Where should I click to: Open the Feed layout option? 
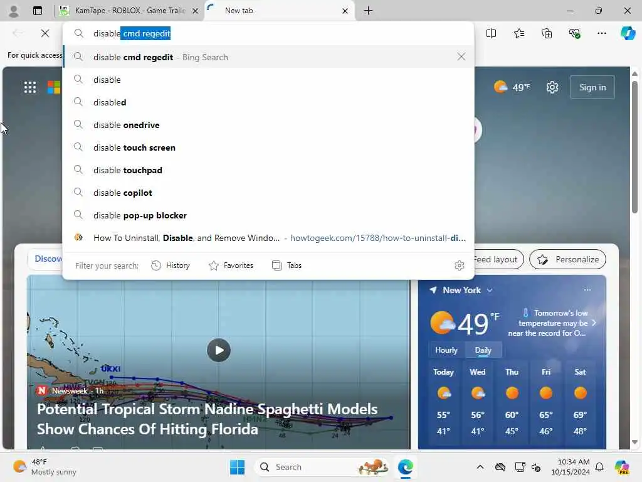click(x=498, y=259)
